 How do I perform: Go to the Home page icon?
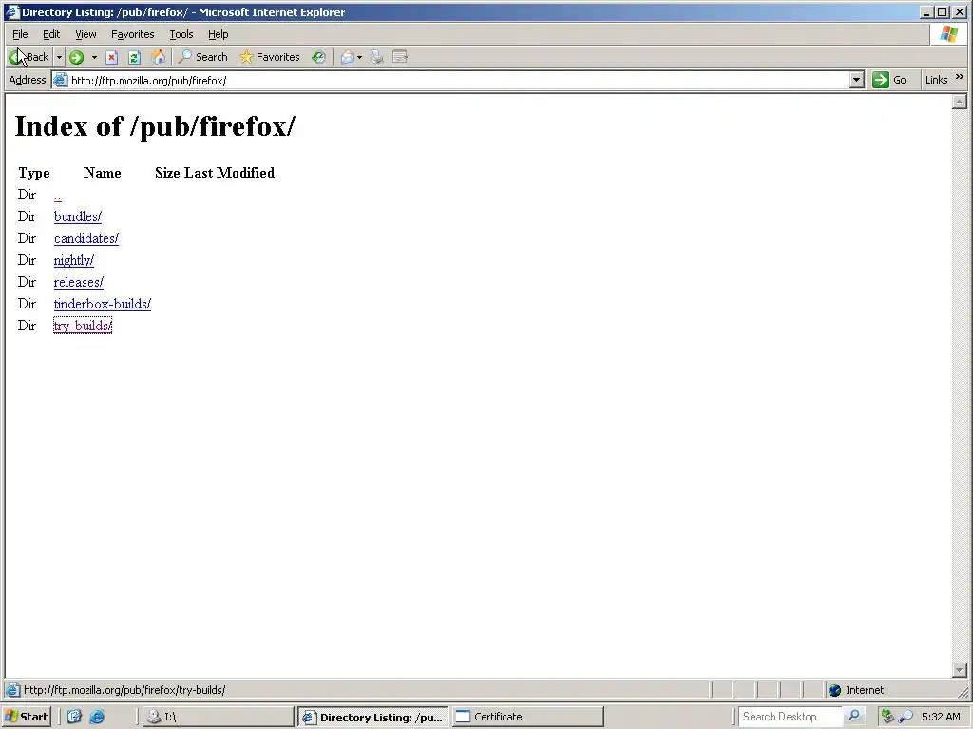pos(159,58)
